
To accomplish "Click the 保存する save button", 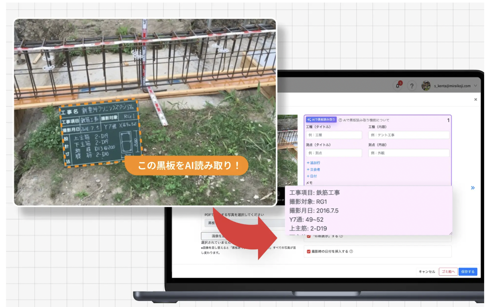I will 467,272.
